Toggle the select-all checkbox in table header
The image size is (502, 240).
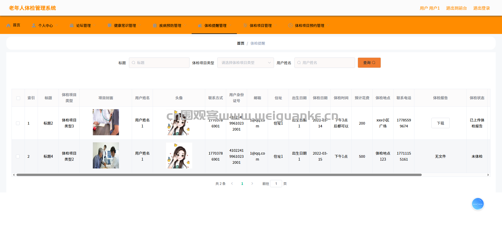(18, 98)
